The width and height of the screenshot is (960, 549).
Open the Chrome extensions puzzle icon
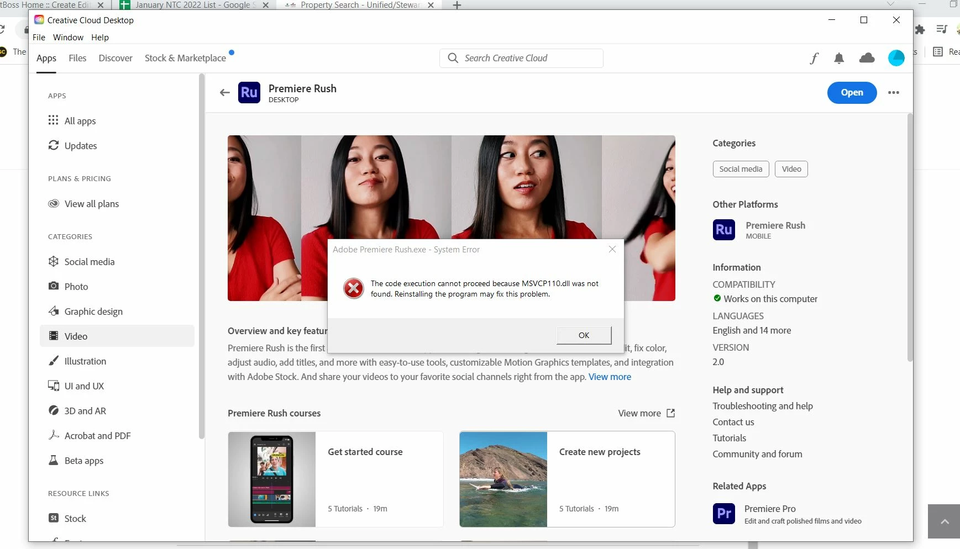pos(920,29)
